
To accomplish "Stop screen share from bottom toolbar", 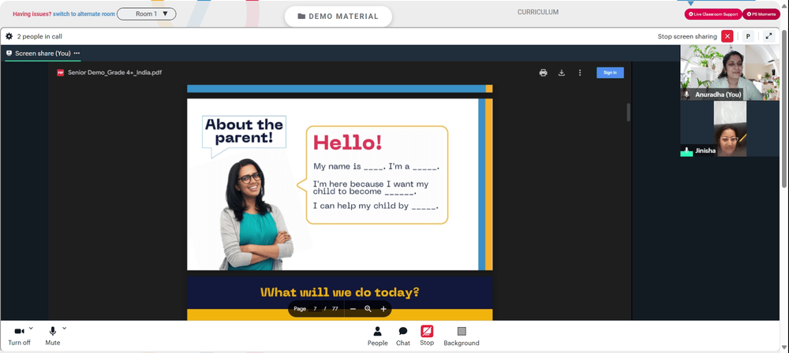I will point(427,336).
